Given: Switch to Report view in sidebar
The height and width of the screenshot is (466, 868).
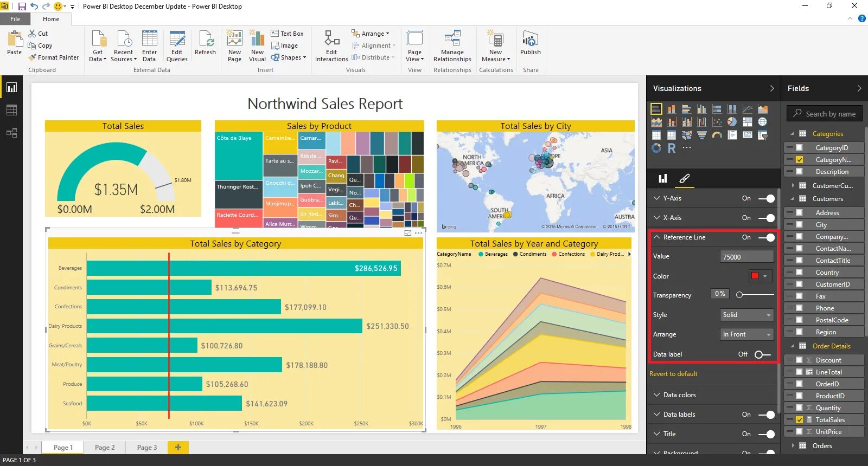Looking at the screenshot, I should (11, 88).
